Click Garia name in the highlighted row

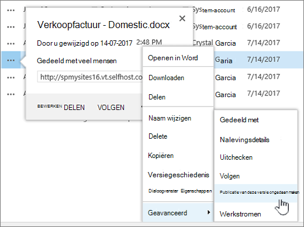pyautogui.click(x=223, y=60)
